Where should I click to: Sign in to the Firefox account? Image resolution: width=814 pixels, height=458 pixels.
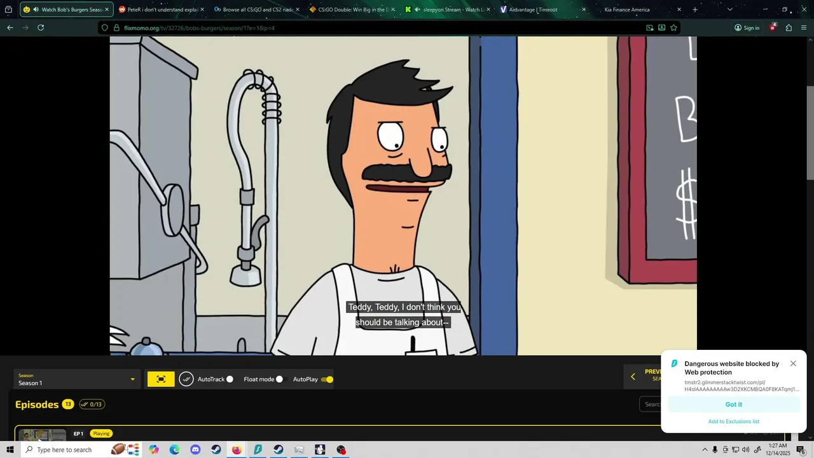[747, 28]
